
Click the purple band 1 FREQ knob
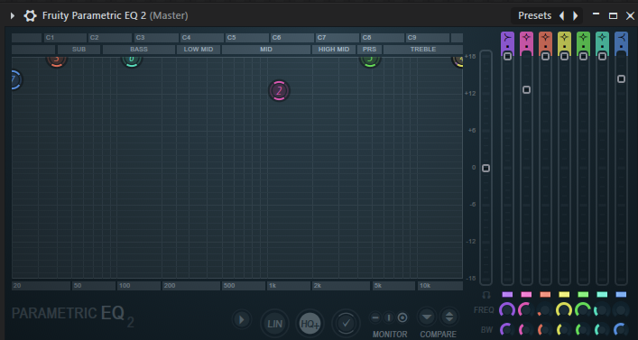tap(507, 310)
